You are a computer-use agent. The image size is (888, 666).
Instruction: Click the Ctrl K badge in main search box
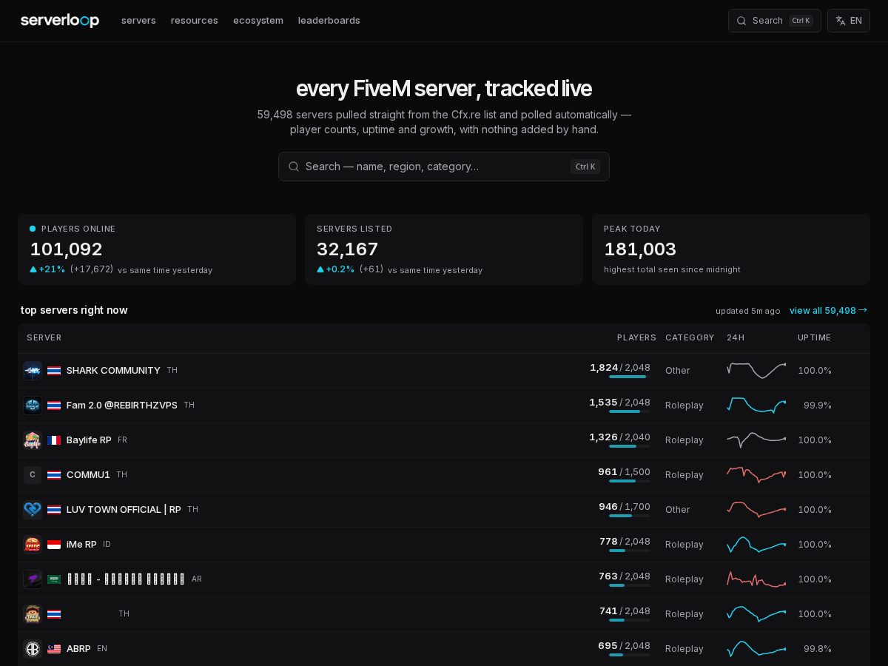585,166
